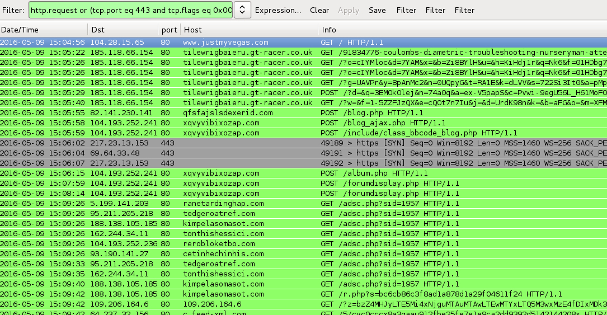The height and width of the screenshot is (315, 607).
Task: Click the display filter text input field
Action: point(130,10)
